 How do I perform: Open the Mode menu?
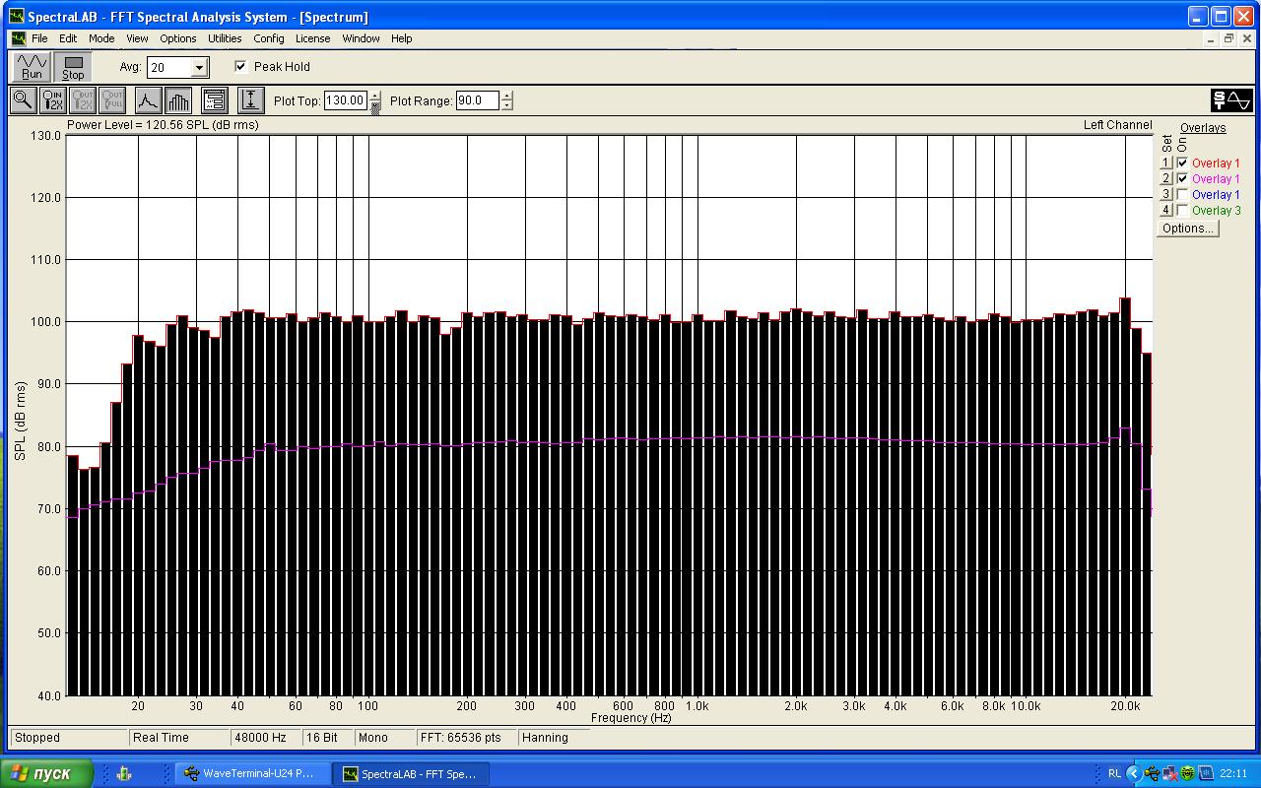coord(101,38)
